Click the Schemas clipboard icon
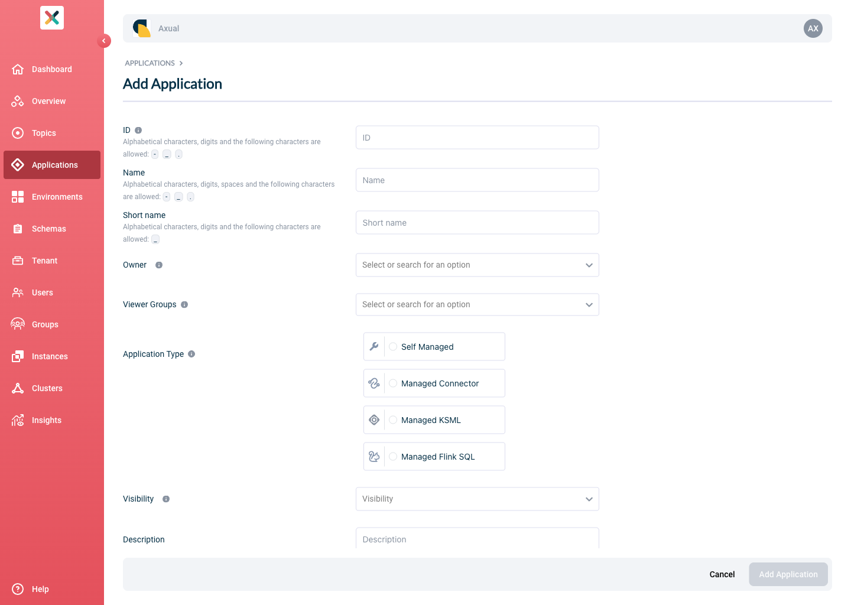The image size is (851, 605). 18,229
